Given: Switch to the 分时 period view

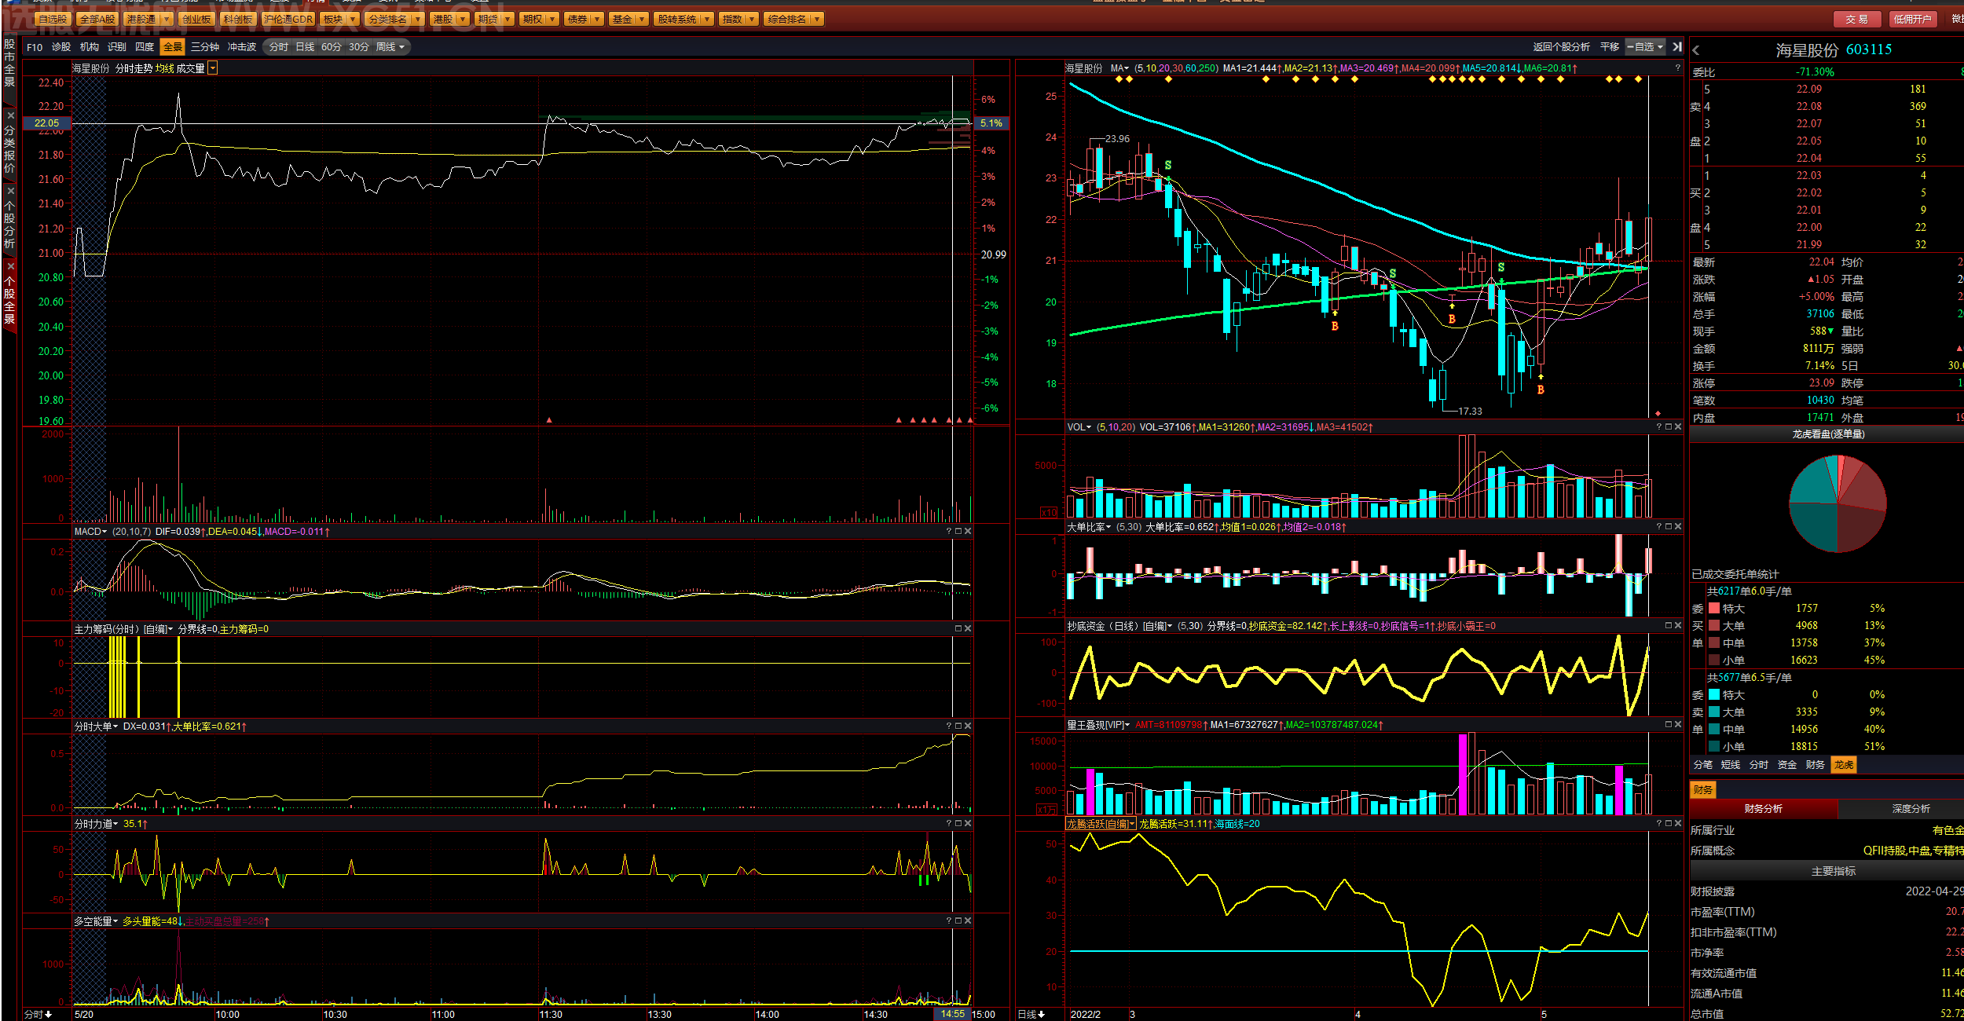Looking at the screenshot, I should [x=279, y=47].
